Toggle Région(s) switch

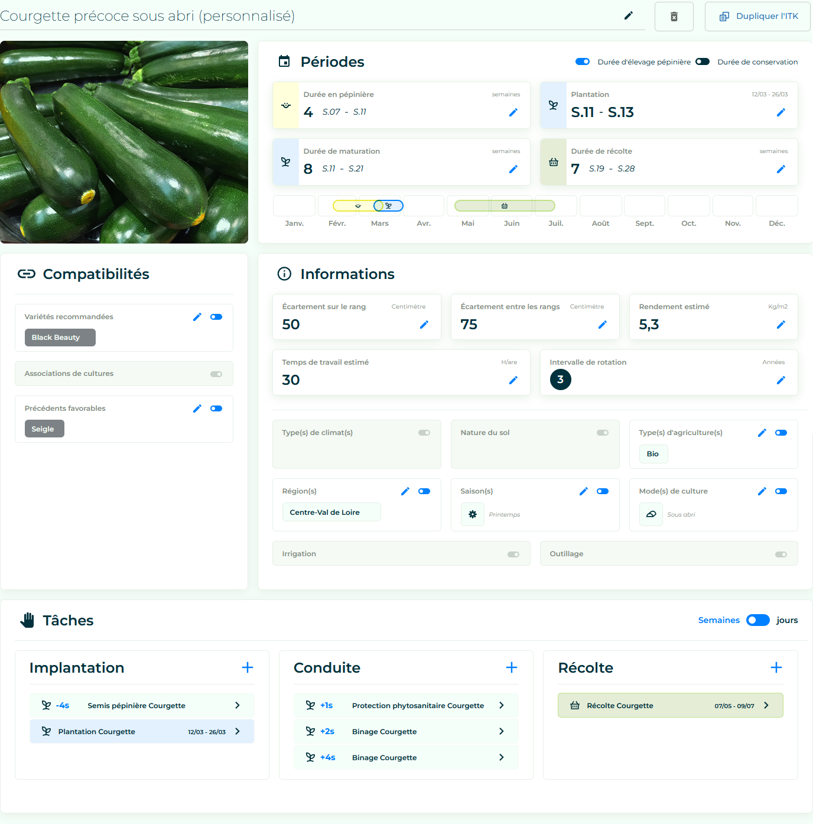pos(424,491)
